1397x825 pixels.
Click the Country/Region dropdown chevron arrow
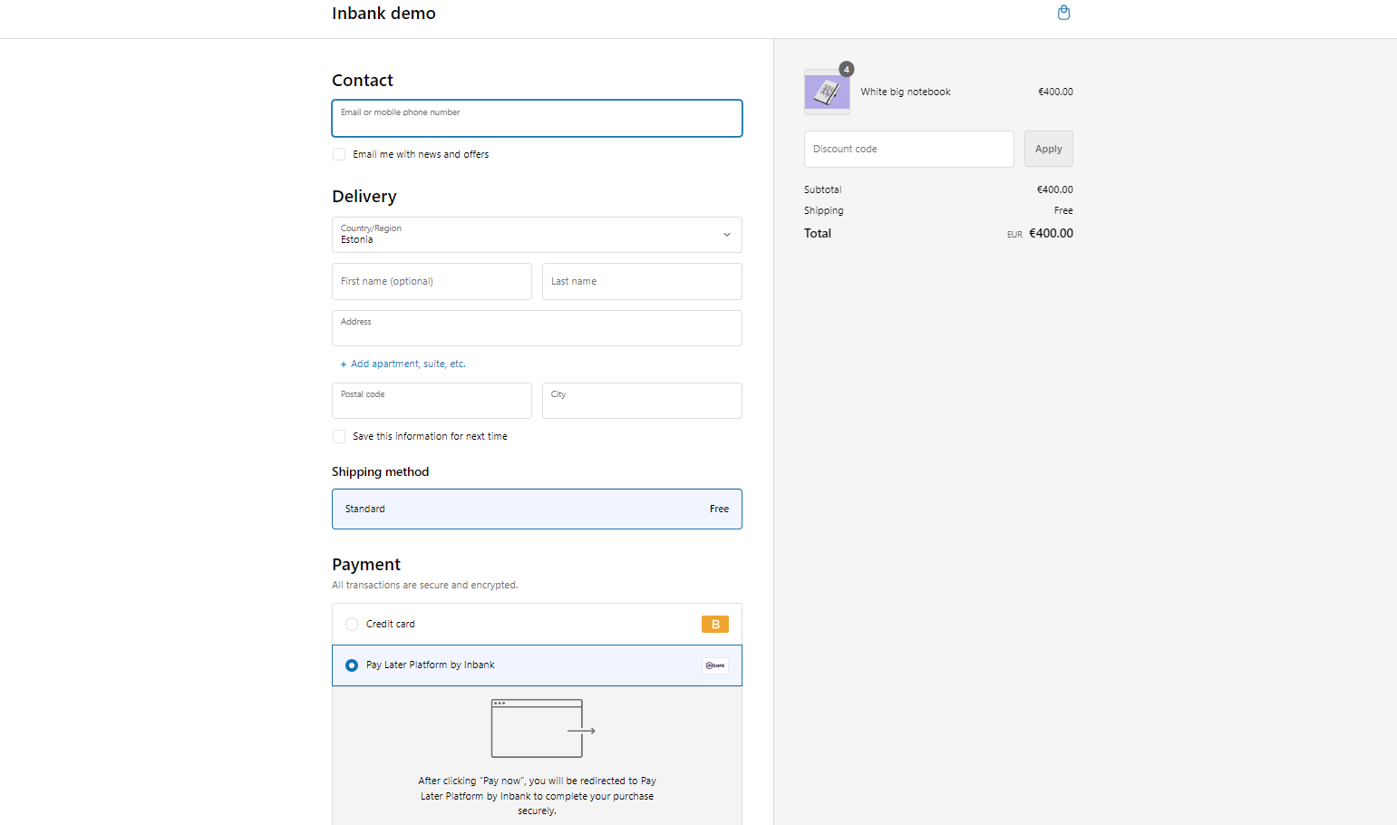pos(726,235)
